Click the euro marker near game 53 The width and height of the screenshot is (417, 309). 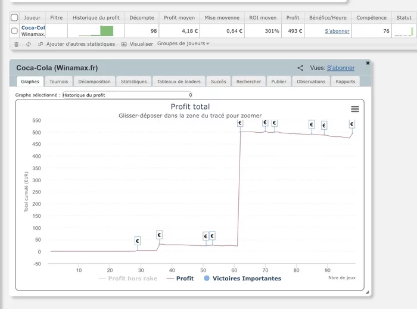pyautogui.click(x=212, y=236)
